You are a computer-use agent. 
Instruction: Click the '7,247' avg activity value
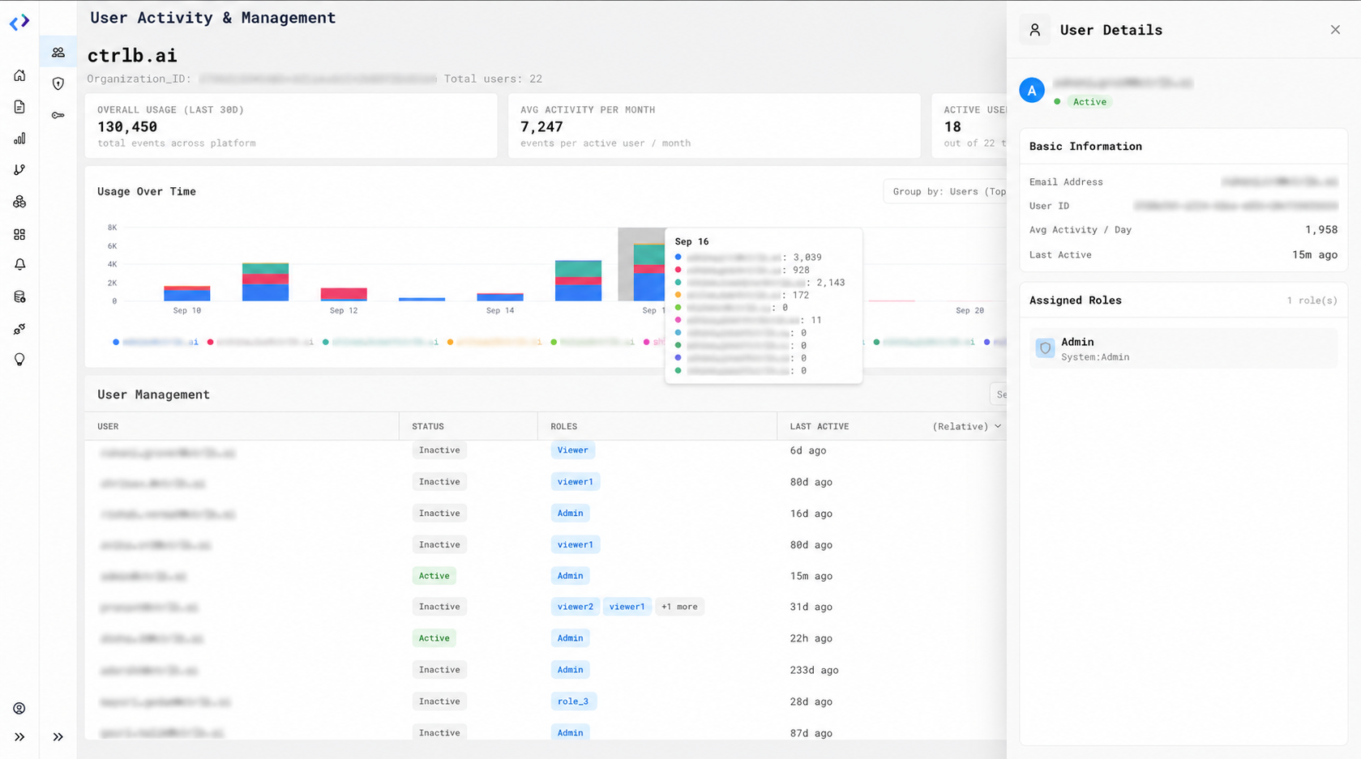541,126
